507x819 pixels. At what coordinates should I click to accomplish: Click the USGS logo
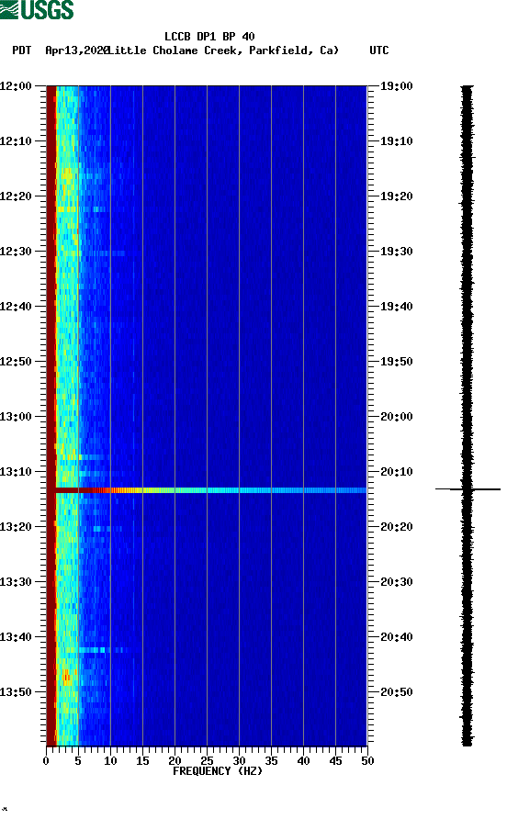point(37,9)
